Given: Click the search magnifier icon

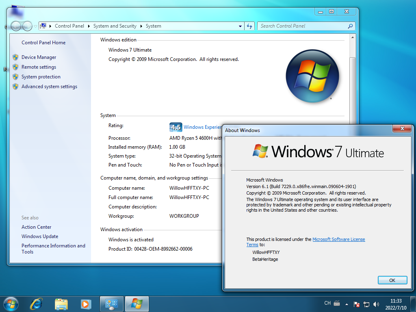Looking at the screenshot, I should [x=350, y=26].
